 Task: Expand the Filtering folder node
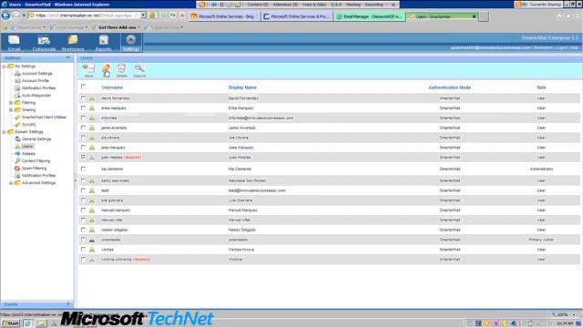click(11, 103)
